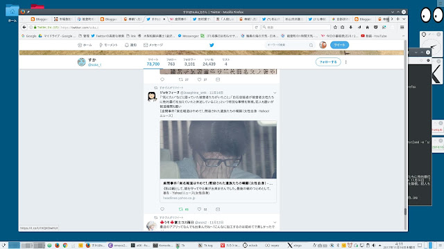Expand hidden system tray icons arrow
This screenshot has width=444, height=249.
380,246
